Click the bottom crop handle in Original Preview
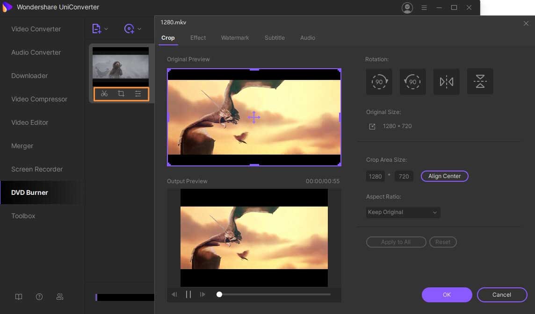Screen dimensions: 535x314 254,165
